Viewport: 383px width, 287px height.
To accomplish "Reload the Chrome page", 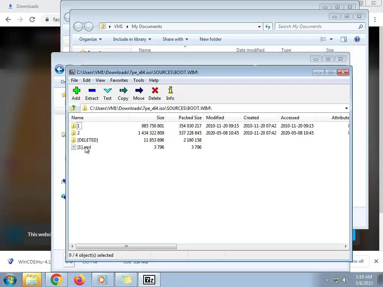I will pos(32,19).
